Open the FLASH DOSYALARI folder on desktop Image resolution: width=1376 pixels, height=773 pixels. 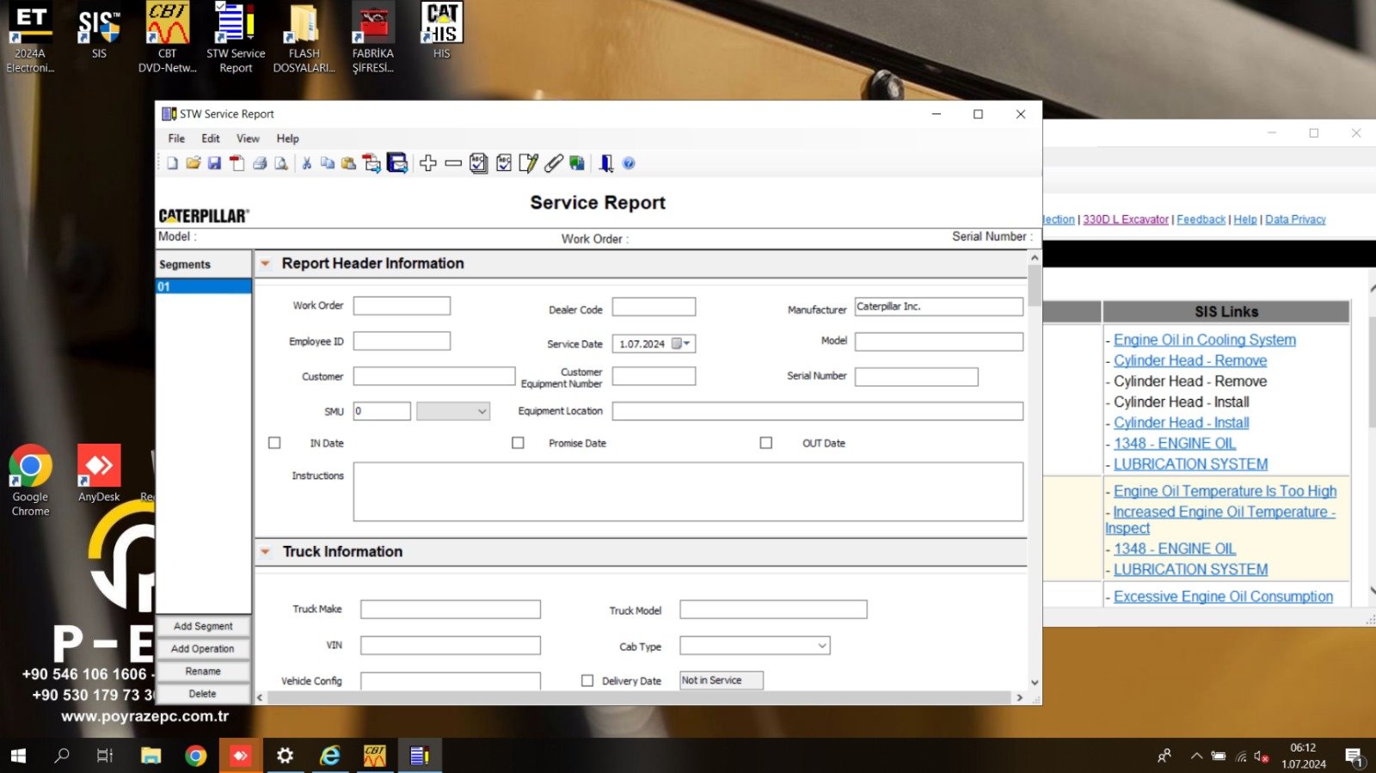(x=304, y=39)
